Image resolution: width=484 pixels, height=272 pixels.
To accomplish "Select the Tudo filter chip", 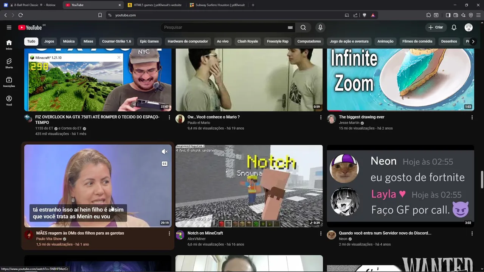I will point(31,42).
